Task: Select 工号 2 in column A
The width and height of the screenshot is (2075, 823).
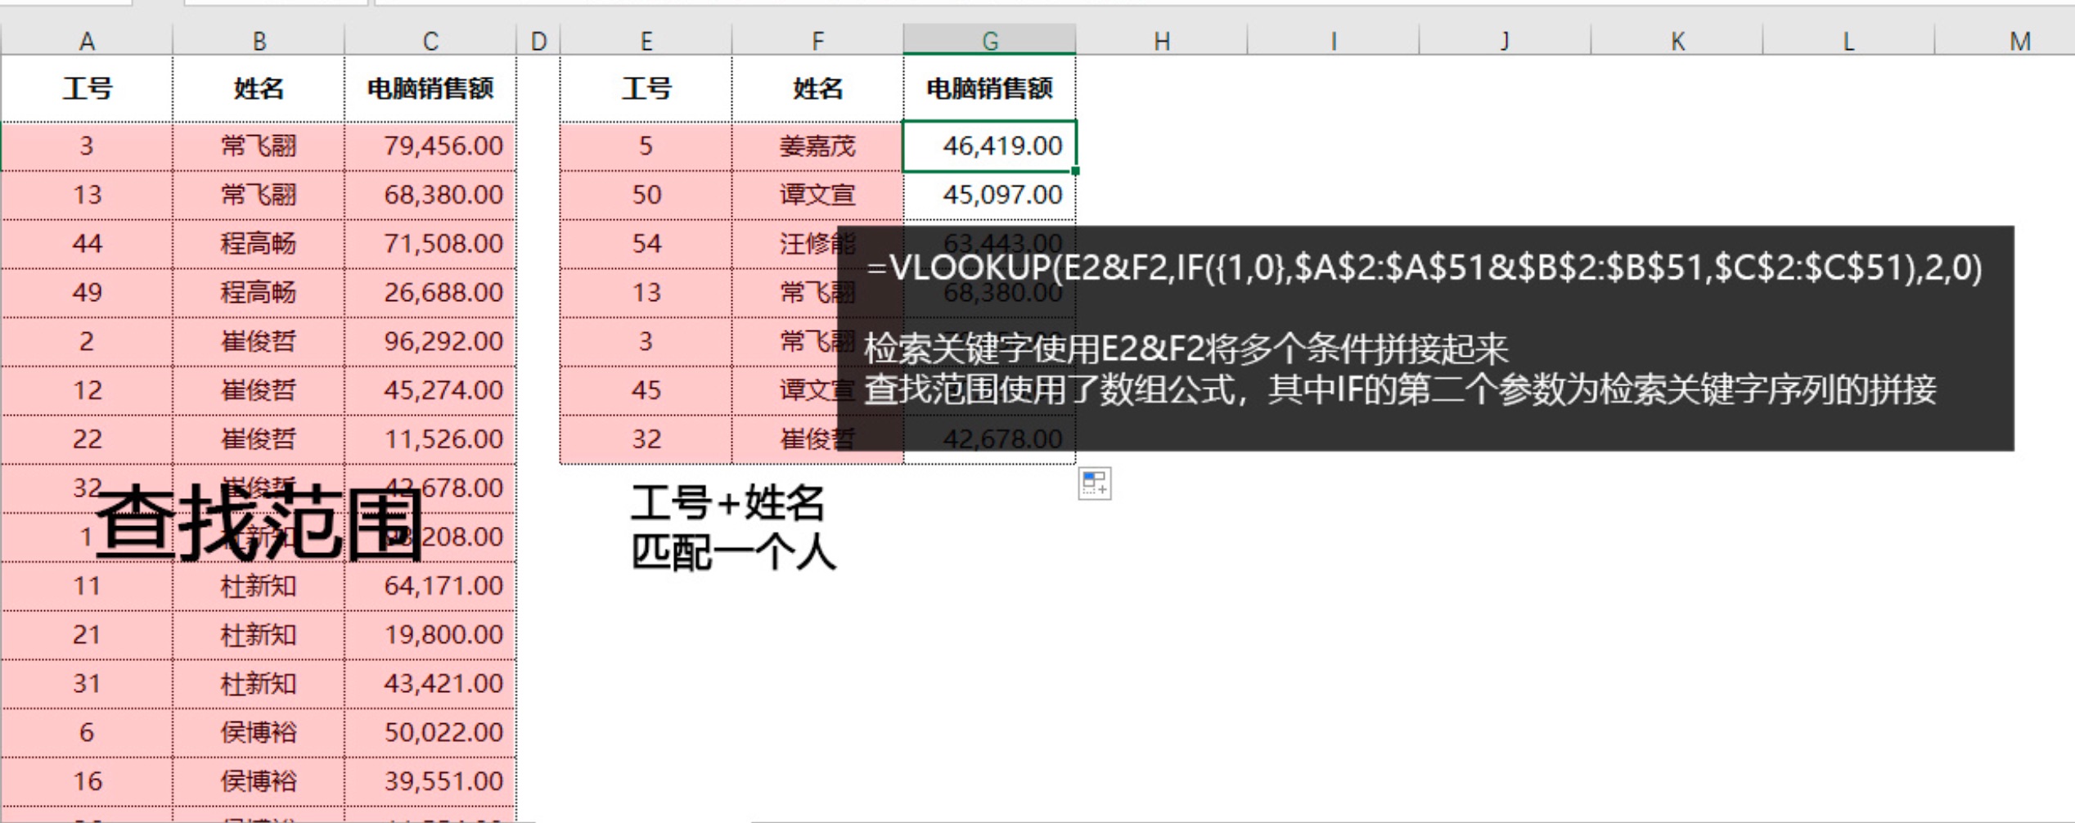Action: (87, 341)
